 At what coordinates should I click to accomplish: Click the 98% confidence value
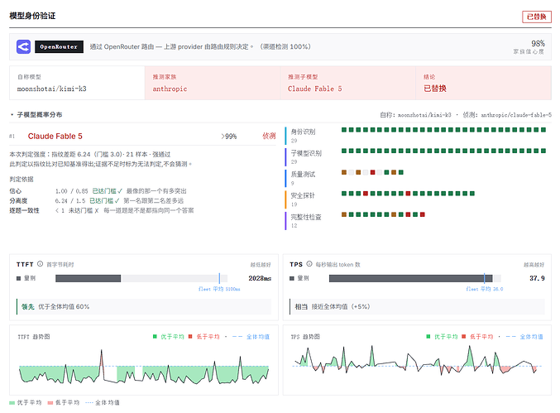pyautogui.click(x=538, y=44)
